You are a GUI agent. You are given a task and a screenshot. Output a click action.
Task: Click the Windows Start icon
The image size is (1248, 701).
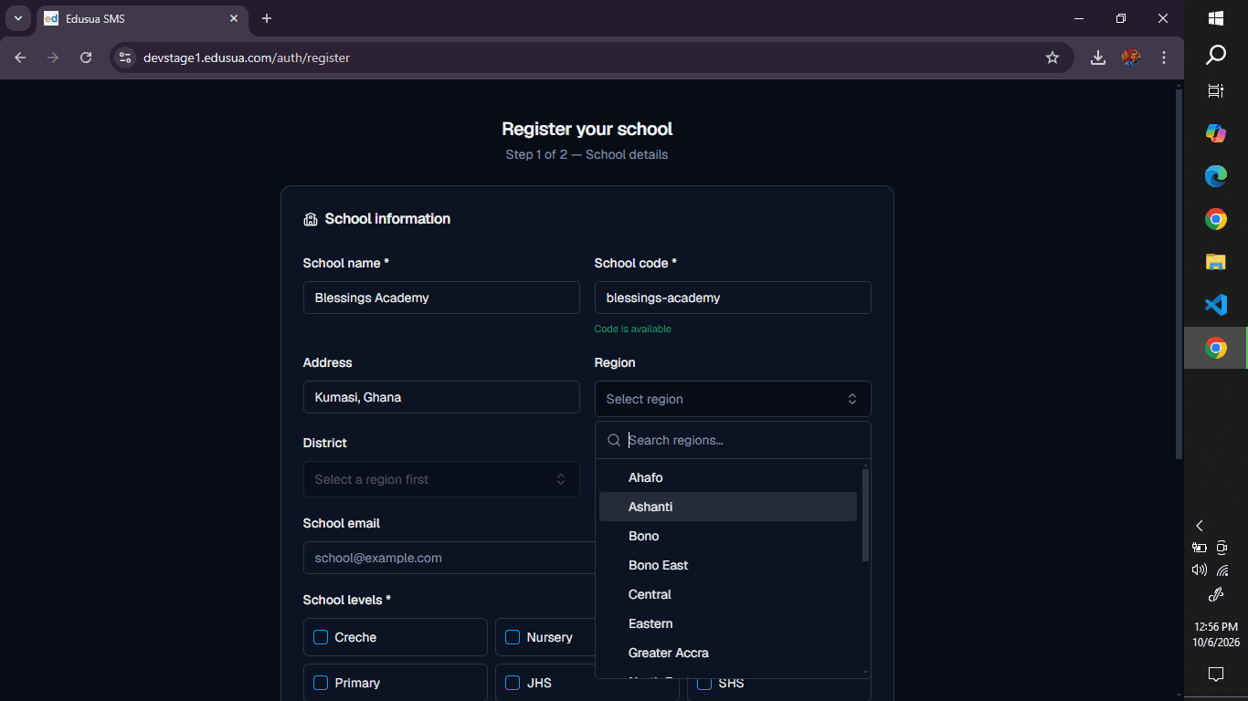click(x=1216, y=18)
